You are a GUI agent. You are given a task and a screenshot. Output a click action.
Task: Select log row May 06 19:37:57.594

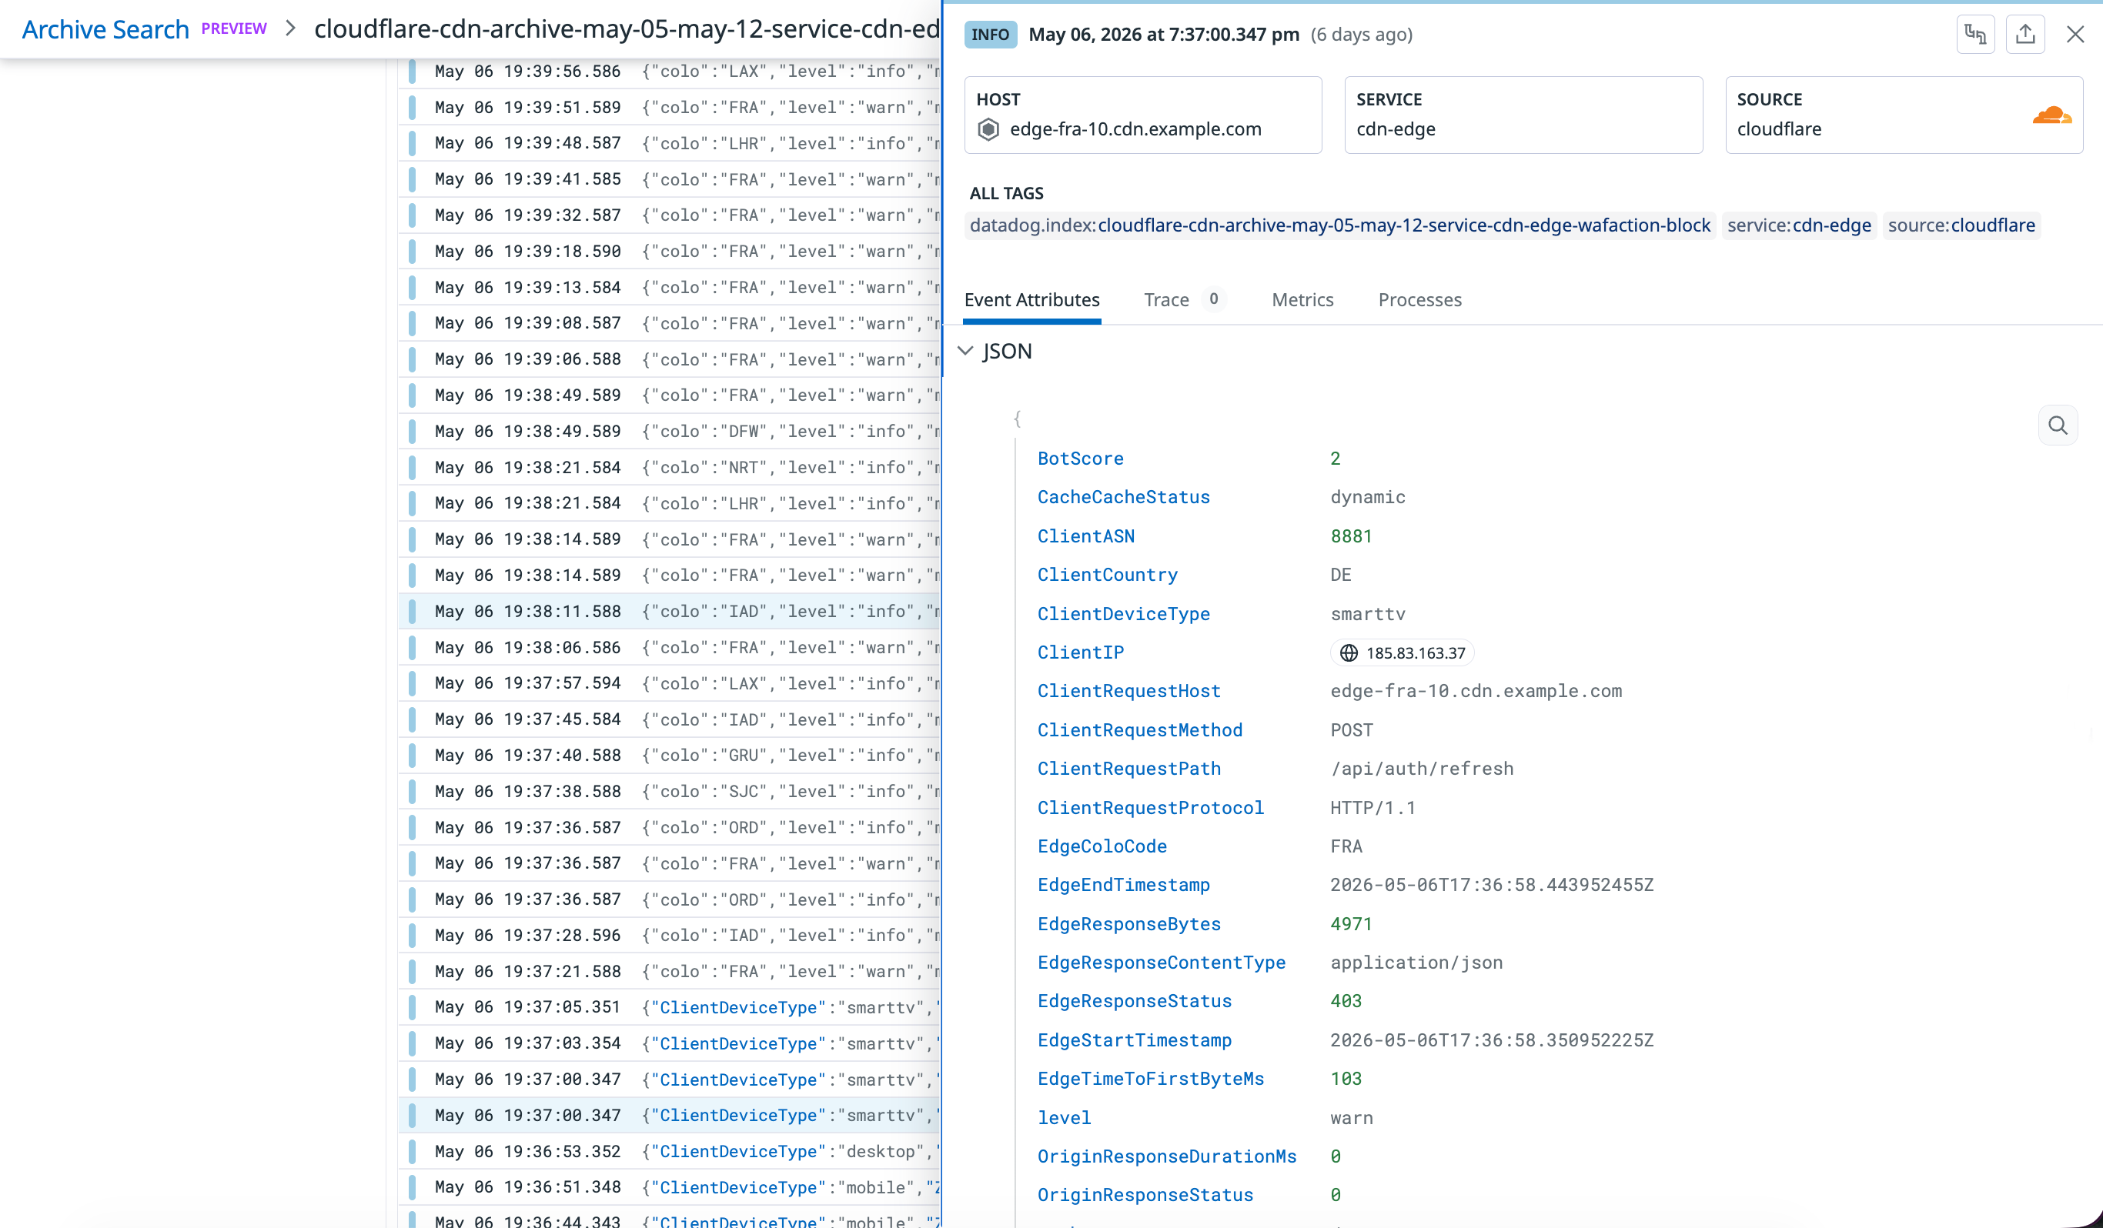tap(670, 683)
